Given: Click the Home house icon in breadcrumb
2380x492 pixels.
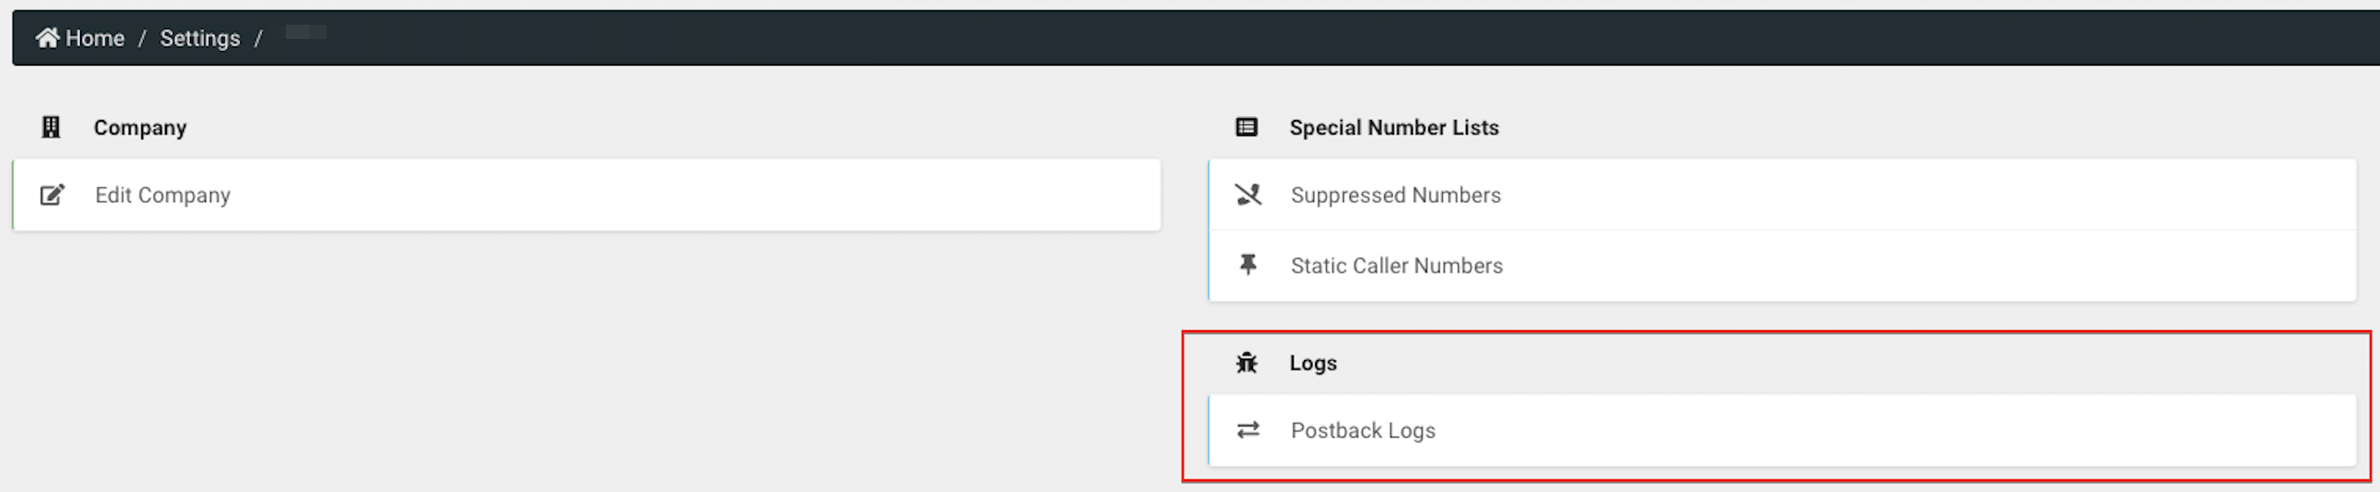Looking at the screenshot, I should point(47,37).
